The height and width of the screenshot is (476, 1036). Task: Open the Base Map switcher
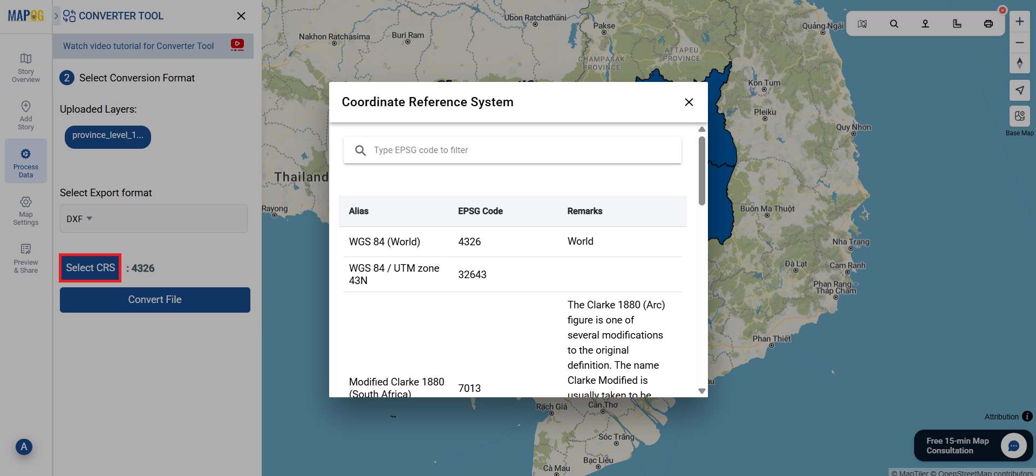point(1020,116)
